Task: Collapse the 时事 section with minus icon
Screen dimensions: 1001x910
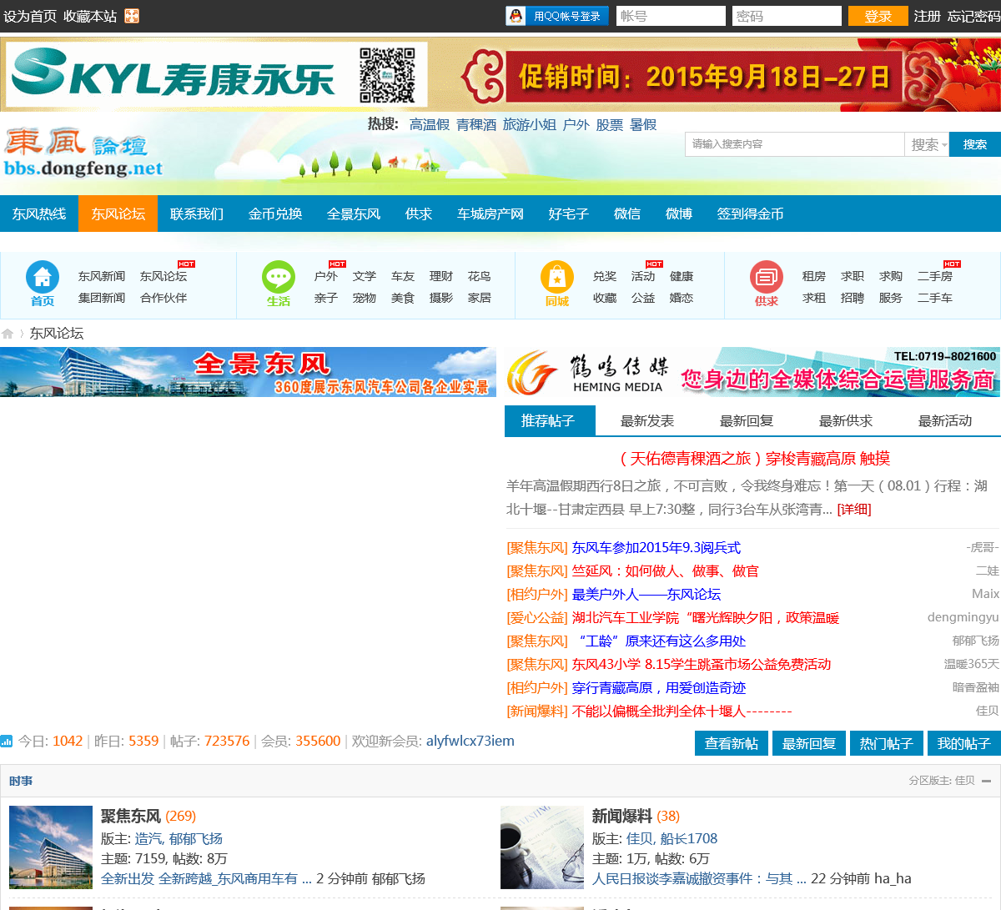Action: click(x=986, y=781)
